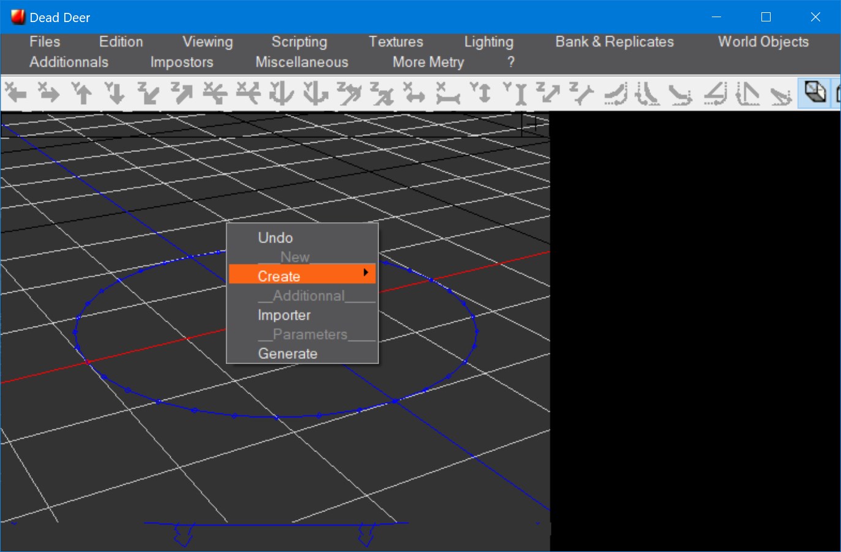This screenshot has width=841, height=552.
Task: Open the Scripting menu
Action: pos(299,42)
